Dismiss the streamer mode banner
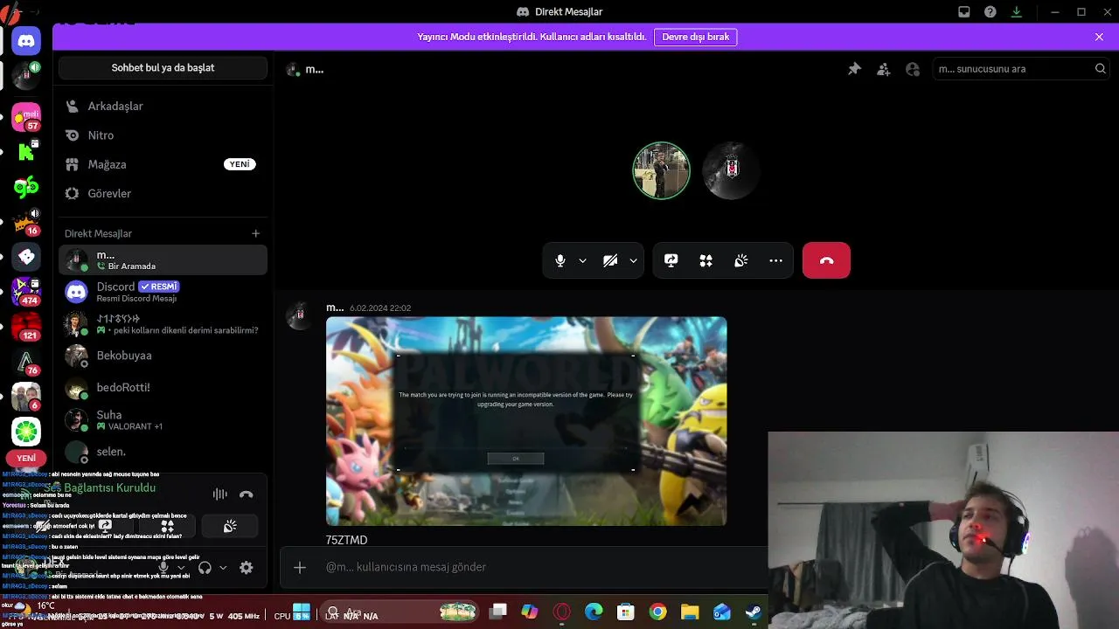1119x629 pixels. coord(1099,37)
